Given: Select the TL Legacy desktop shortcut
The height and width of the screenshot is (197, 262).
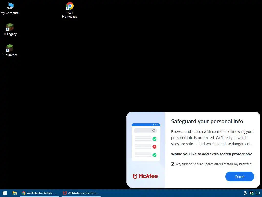Looking at the screenshot, I should click(10, 29).
